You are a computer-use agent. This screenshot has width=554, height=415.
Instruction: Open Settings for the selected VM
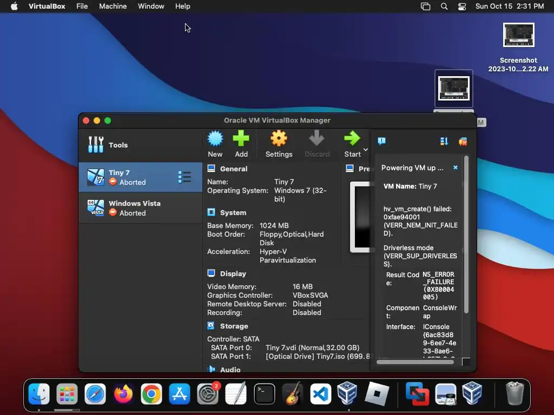point(279,144)
